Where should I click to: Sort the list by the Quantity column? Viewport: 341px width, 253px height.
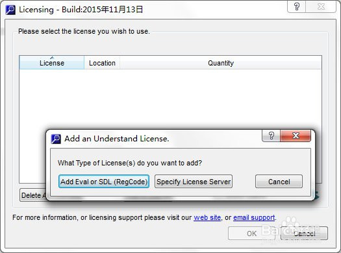tap(221, 63)
